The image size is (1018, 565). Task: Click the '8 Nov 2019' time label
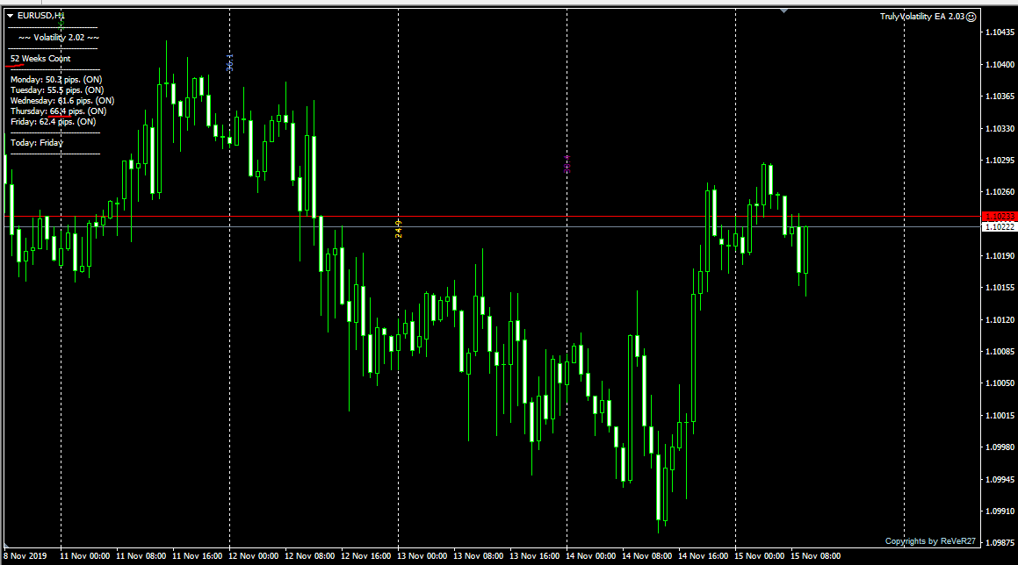[x=25, y=556]
